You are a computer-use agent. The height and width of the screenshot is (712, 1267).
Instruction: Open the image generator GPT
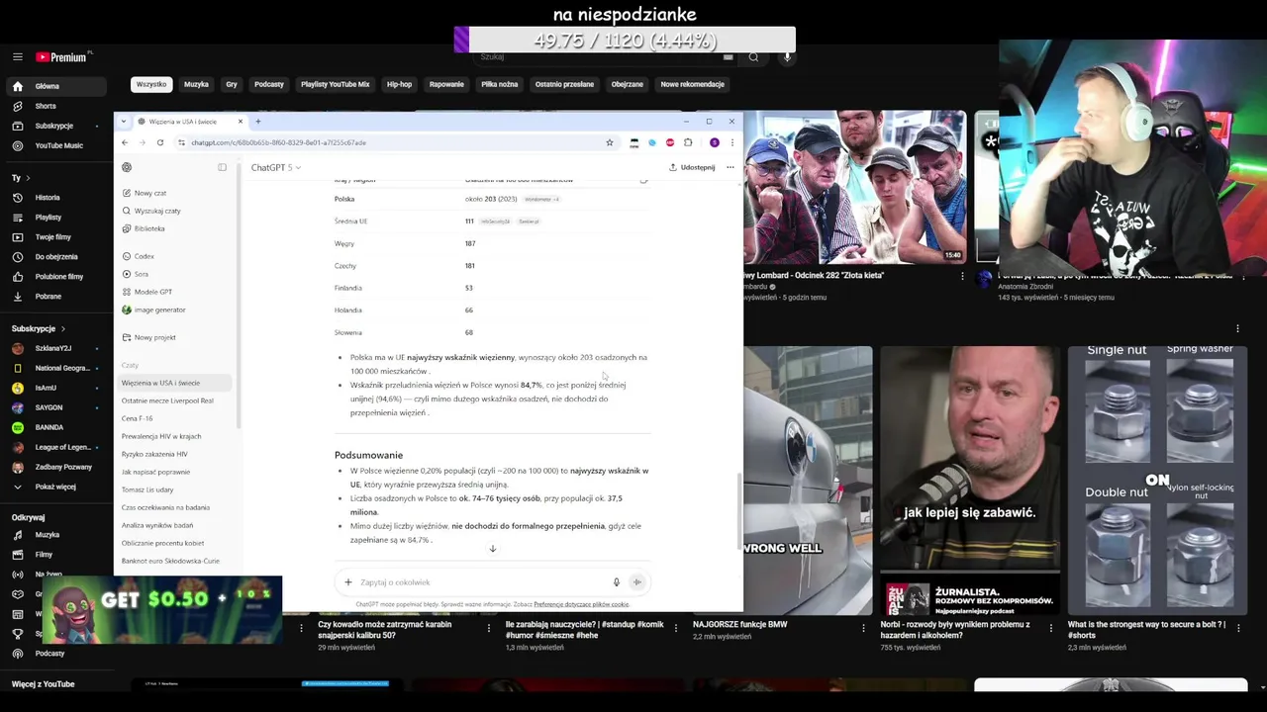pyautogui.click(x=159, y=310)
